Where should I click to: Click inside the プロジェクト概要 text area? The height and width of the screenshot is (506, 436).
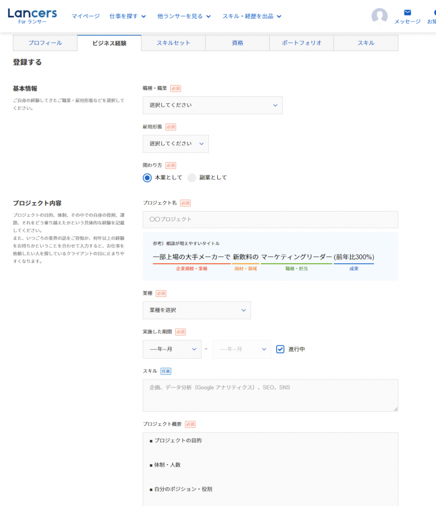click(x=270, y=464)
